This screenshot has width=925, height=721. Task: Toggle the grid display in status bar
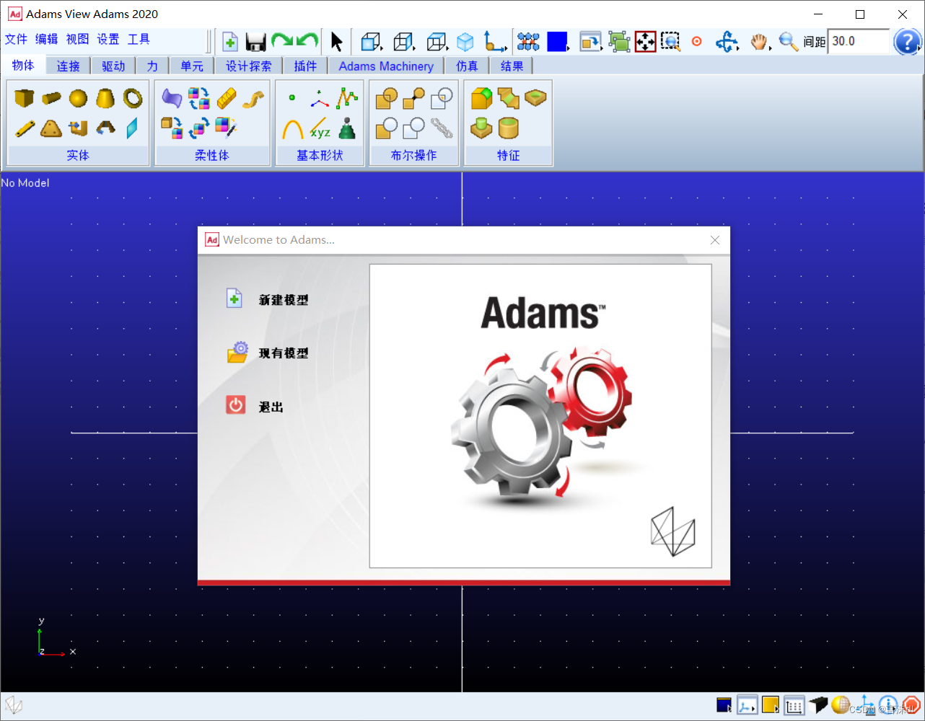click(794, 706)
